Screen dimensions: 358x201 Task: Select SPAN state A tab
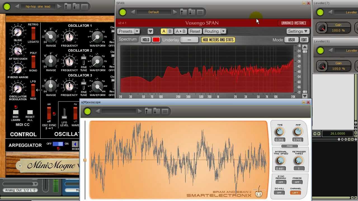coord(164,31)
